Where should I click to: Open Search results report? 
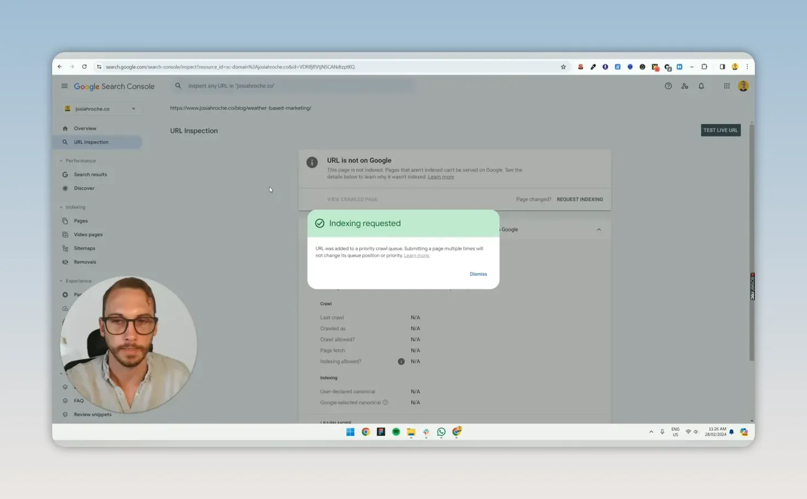(x=90, y=174)
